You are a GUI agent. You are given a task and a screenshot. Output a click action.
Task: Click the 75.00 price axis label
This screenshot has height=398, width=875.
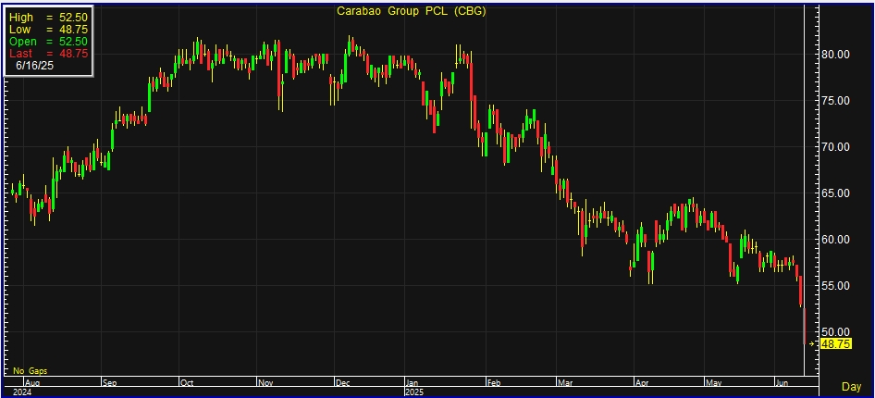pos(835,101)
